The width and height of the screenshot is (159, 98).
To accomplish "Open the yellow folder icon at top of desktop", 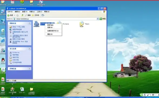I will (32, 2).
